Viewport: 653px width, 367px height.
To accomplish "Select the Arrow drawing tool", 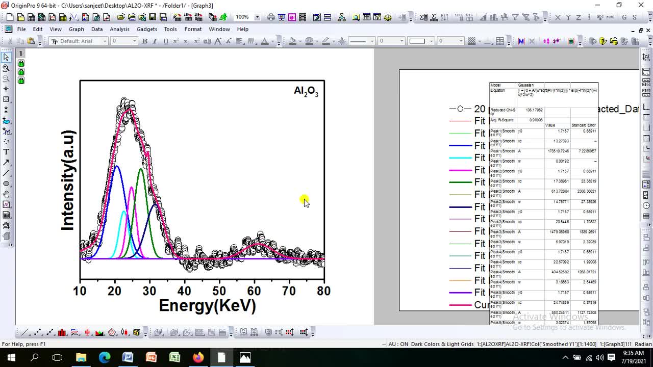I will (6, 162).
